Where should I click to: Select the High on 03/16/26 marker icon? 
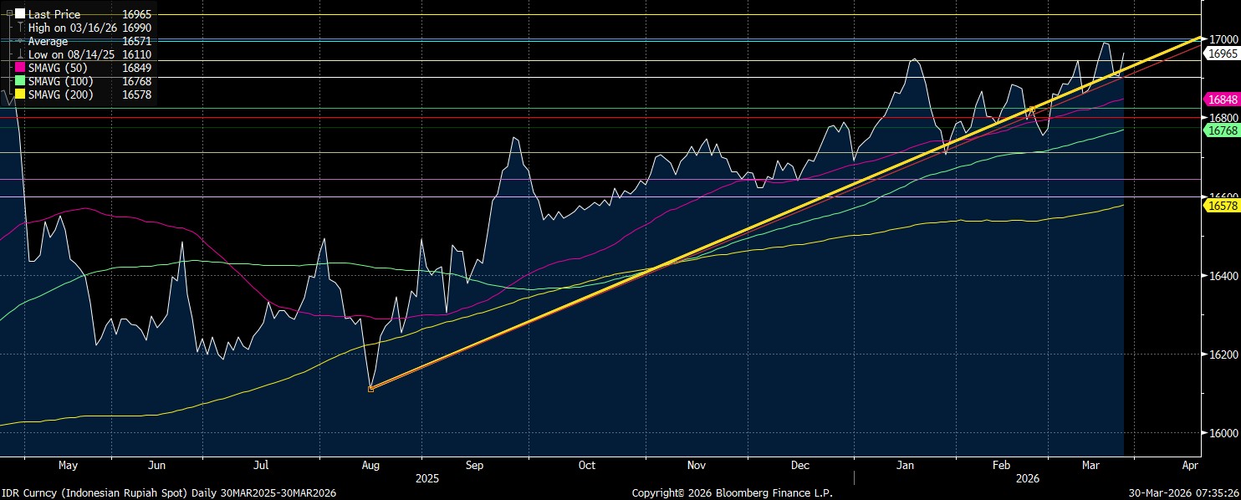click(20, 28)
